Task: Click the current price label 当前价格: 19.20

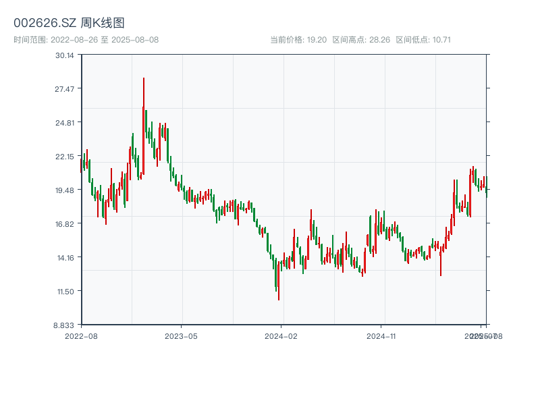Action: [298, 40]
